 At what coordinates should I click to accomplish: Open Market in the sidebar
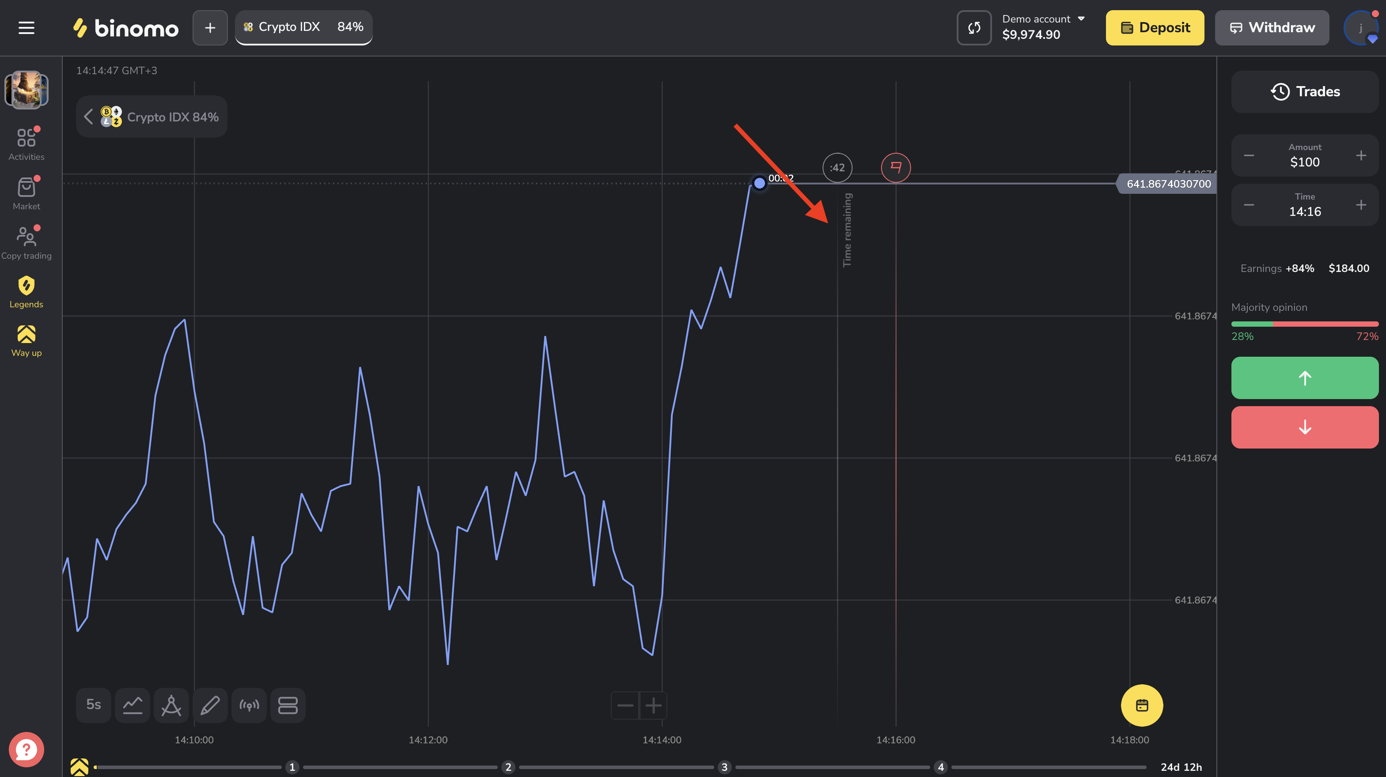pos(27,193)
